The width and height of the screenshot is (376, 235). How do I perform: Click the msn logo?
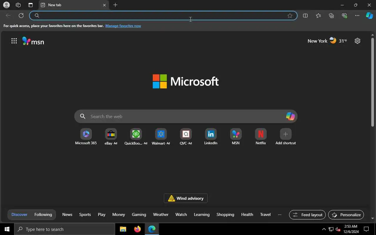33,41
